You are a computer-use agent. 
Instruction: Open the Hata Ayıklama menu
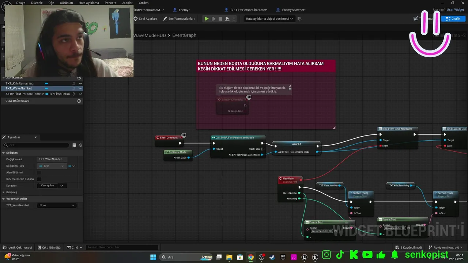coord(89,3)
